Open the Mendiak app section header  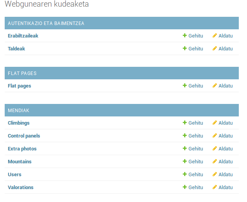click(18, 110)
